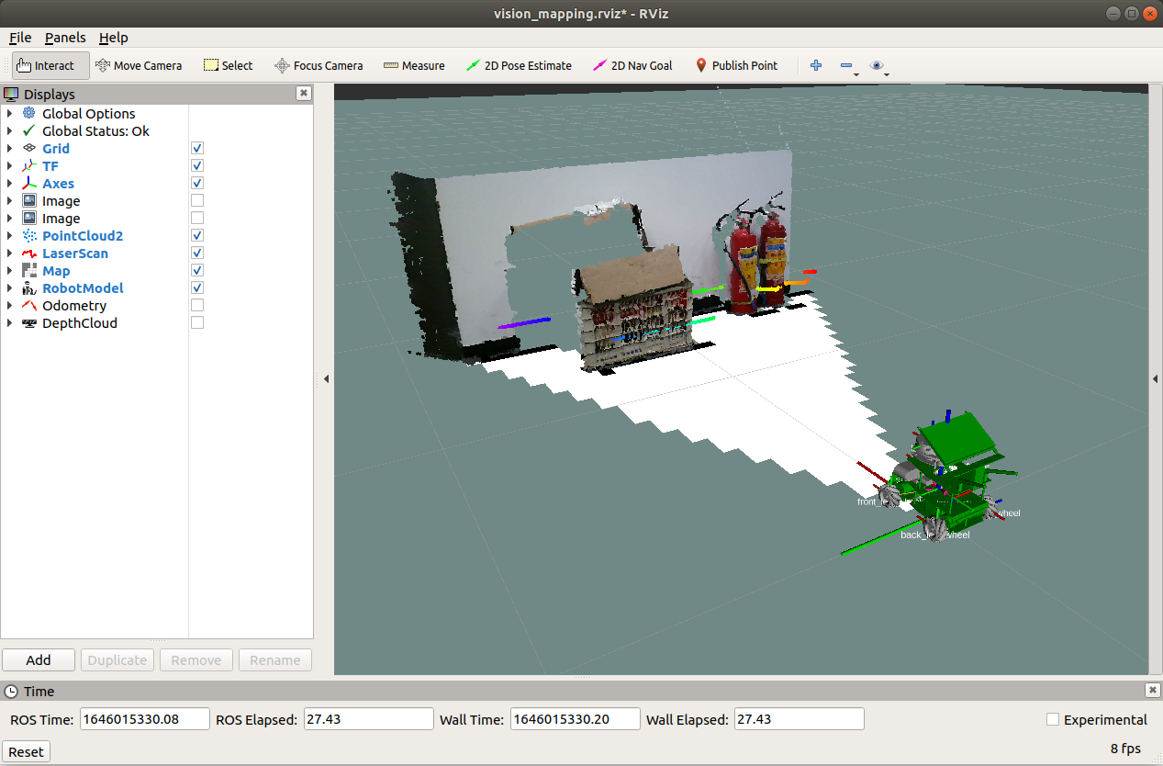Expand the RobotModel display entry

coord(10,288)
